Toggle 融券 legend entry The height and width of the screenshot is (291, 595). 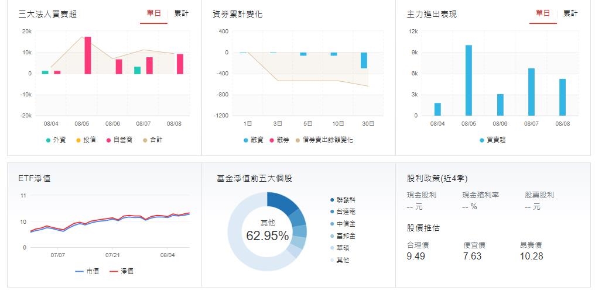(280, 140)
